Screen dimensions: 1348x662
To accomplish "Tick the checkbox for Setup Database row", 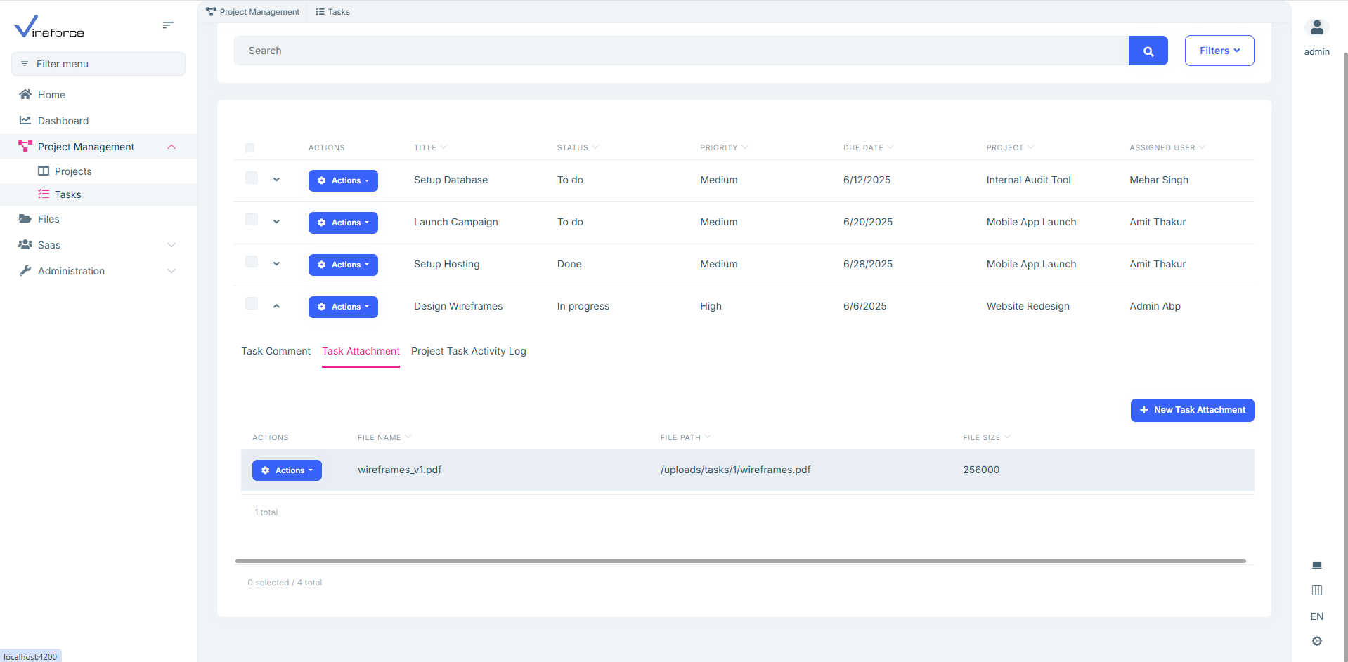I will tap(251, 178).
